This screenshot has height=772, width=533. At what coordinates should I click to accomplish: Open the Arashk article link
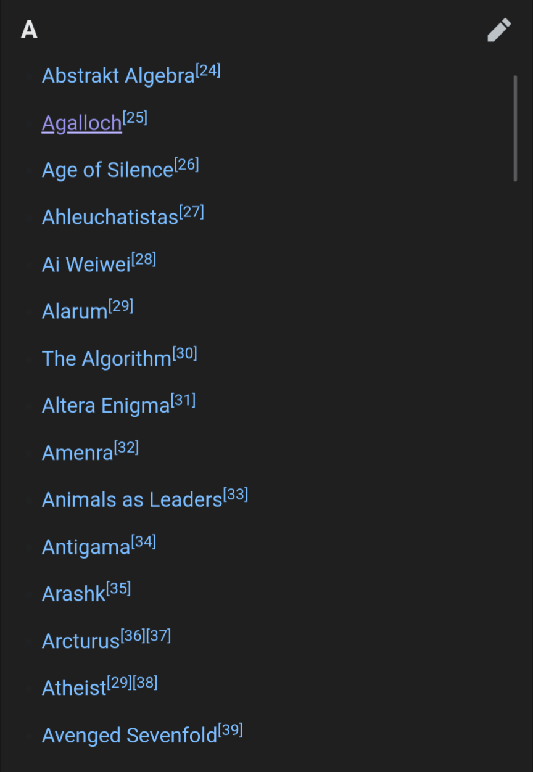click(x=74, y=594)
